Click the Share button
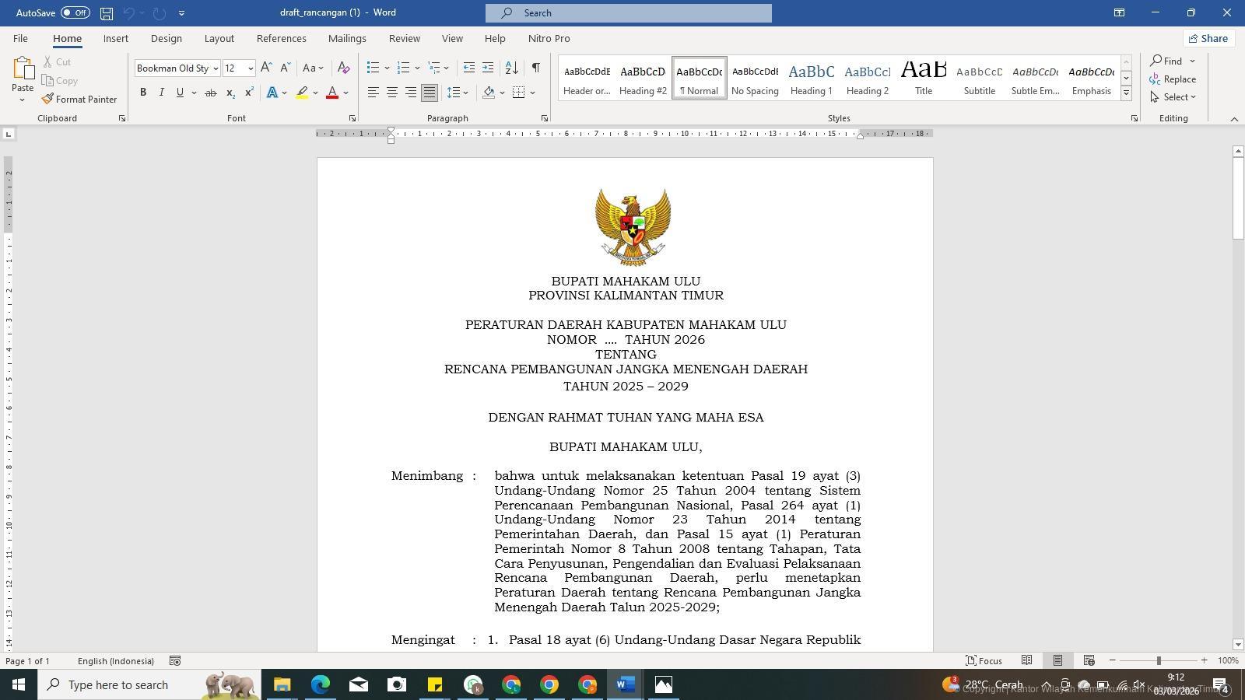1245x700 pixels. [1207, 38]
